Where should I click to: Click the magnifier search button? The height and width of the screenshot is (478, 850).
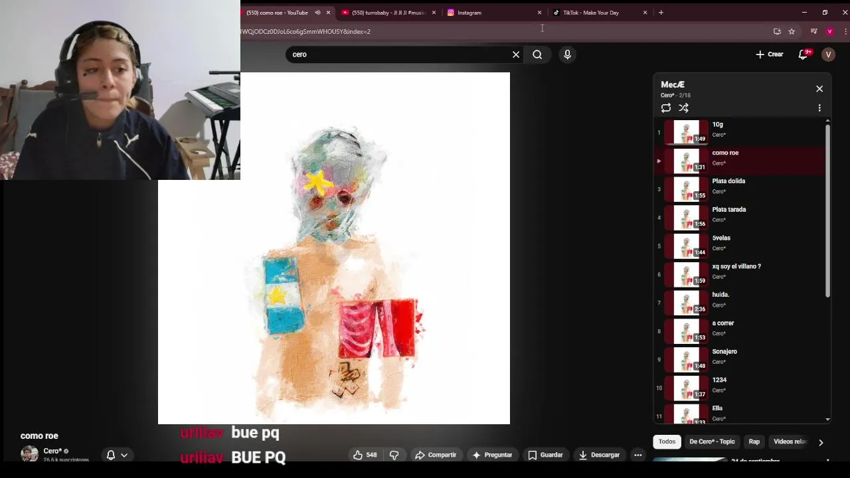tap(537, 54)
